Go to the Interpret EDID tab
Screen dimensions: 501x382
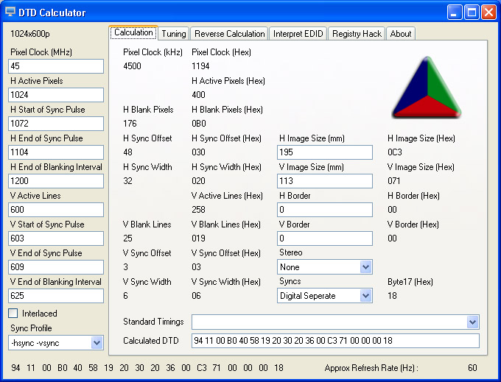click(298, 34)
